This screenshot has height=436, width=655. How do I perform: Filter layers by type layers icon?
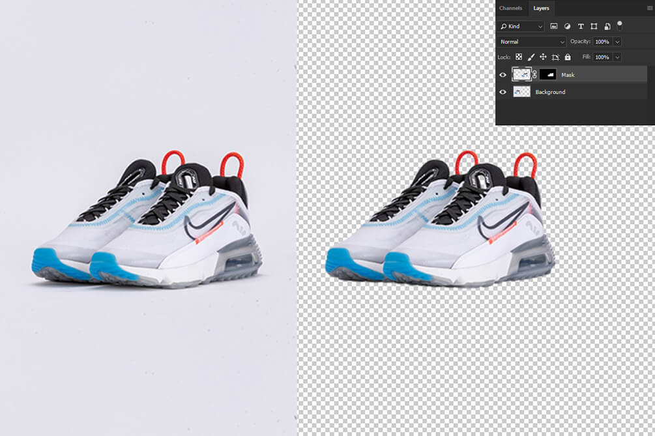(581, 26)
